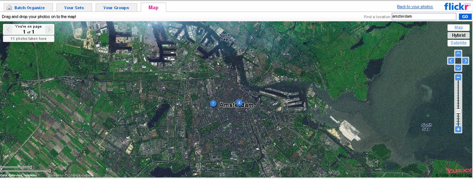This screenshot has height=179, width=473.
Task: Pan the map right with the arrow
Action: [x=466, y=61]
